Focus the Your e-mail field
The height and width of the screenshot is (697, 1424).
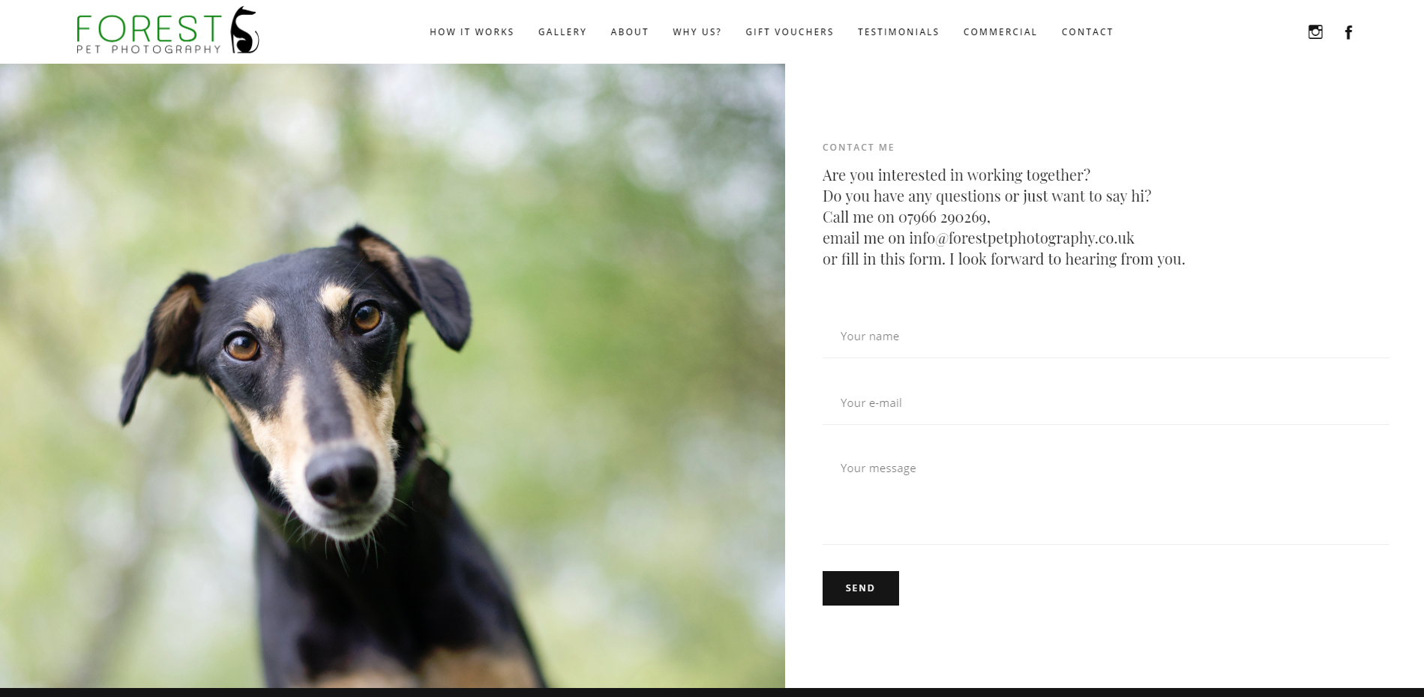(x=1105, y=403)
